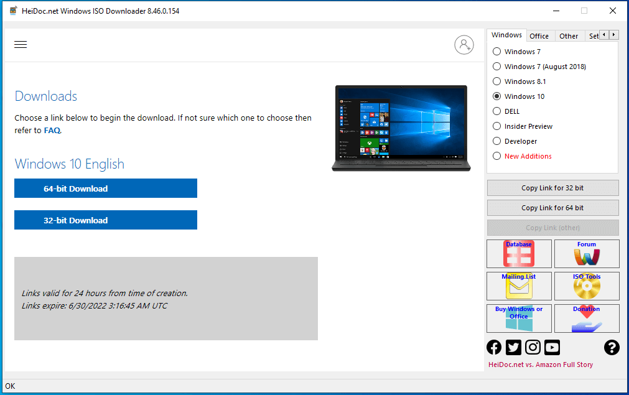Viewport: 629px width, 395px height.
Task: Open the Buy Windows or Office tile
Action: click(519, 318)
